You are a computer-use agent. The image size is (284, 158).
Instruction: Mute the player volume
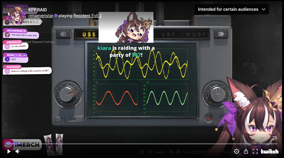17,151
